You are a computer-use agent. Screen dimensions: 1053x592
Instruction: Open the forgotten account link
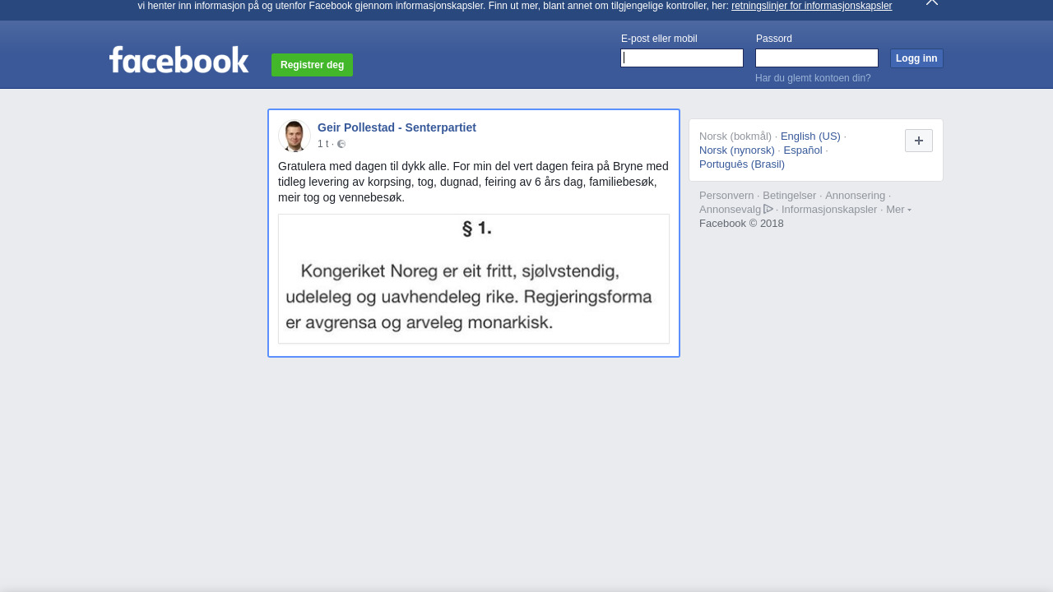813,78
